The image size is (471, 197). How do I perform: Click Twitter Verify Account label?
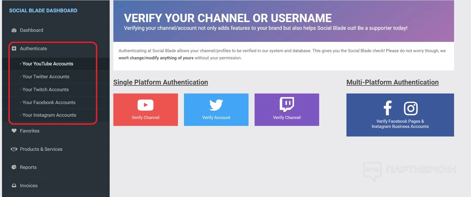click(216, 118)
